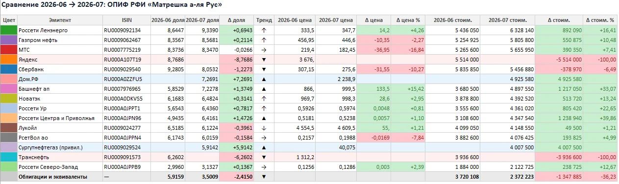This screenshot has width=619, height=184.
Task: Click the up-triangle trend icon for Дом.РФ
Action: pyautogui.click(x=264, y=79)
